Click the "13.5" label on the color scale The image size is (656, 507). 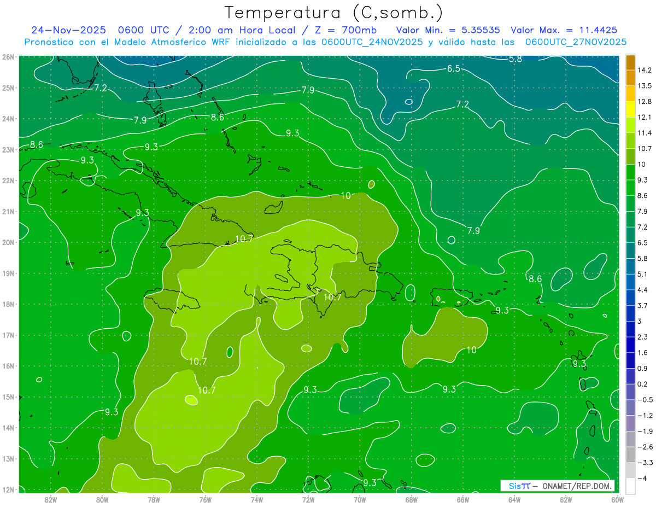pos(645,86)
